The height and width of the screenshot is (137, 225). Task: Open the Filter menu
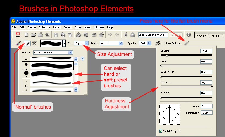pyautogui.click(x=78, y=27)
